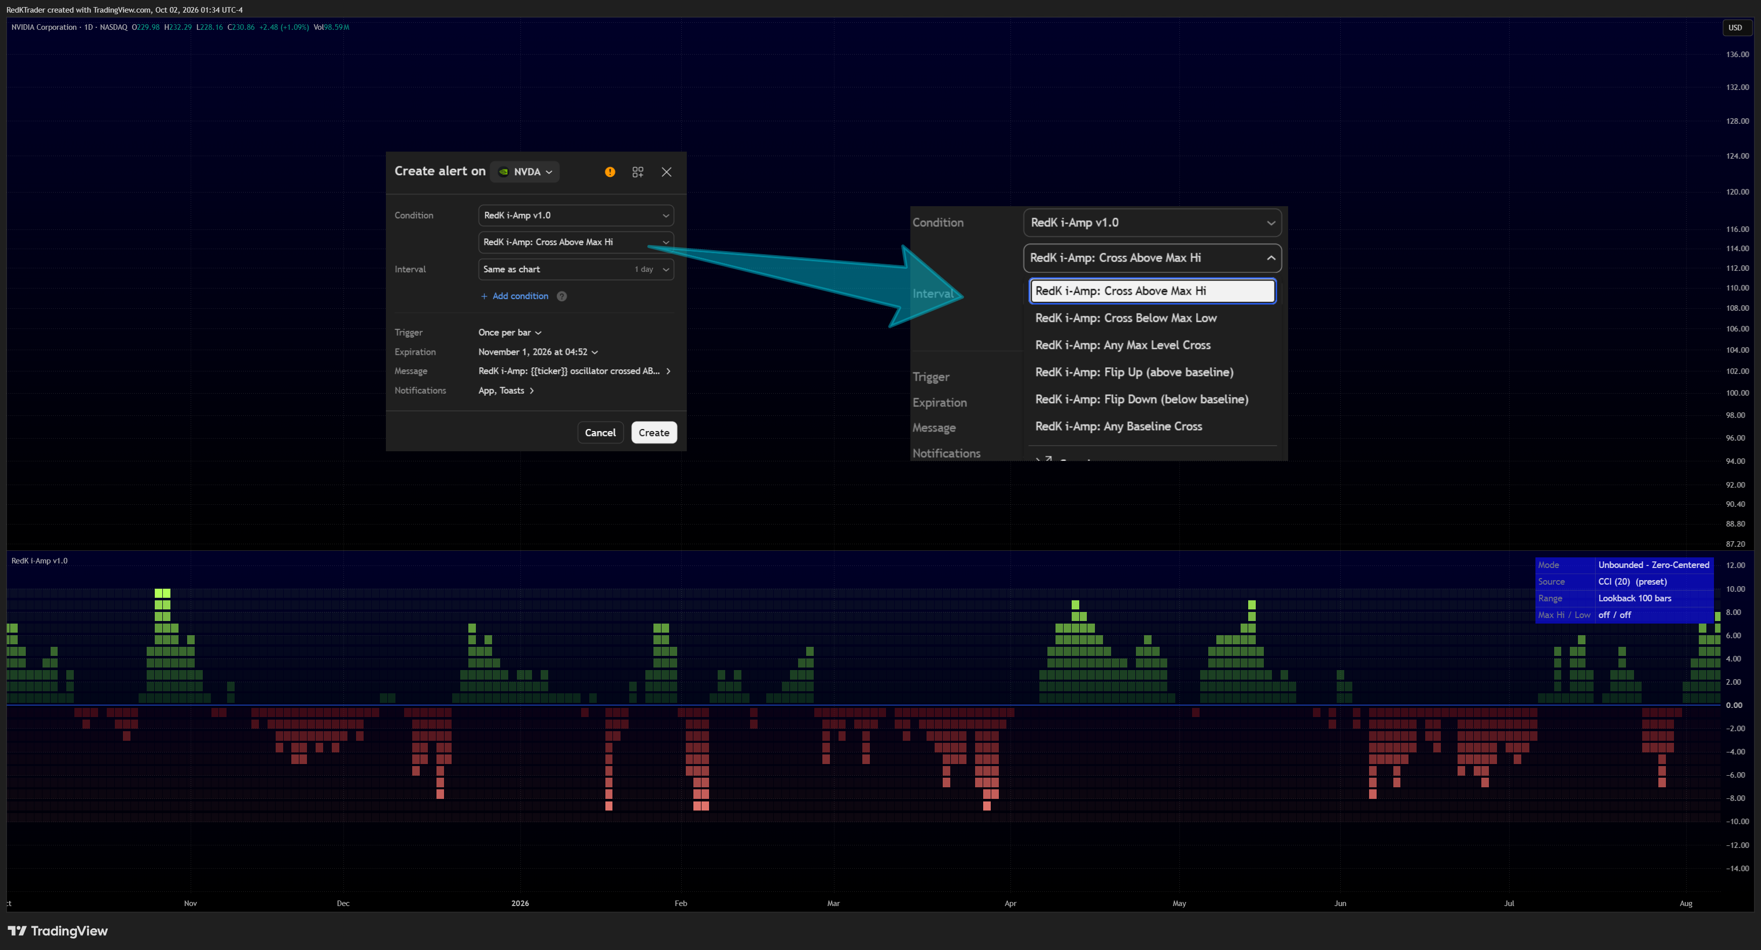Open the NVDA symbol dropdown in the alert header

coord(525,172)
